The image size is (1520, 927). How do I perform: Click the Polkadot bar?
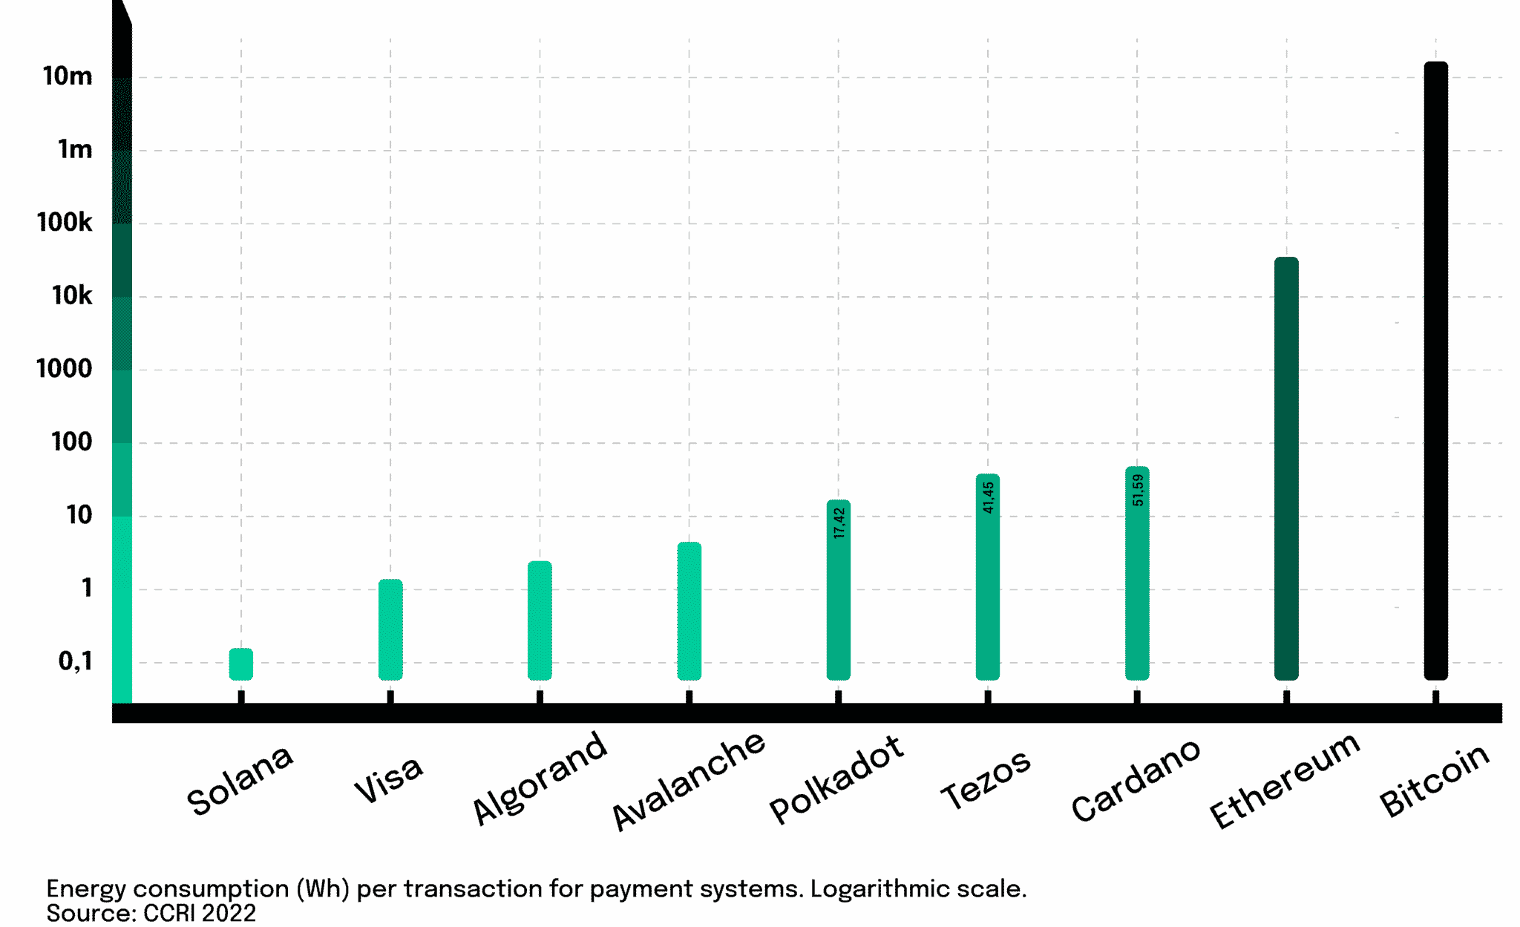point(839,590)
